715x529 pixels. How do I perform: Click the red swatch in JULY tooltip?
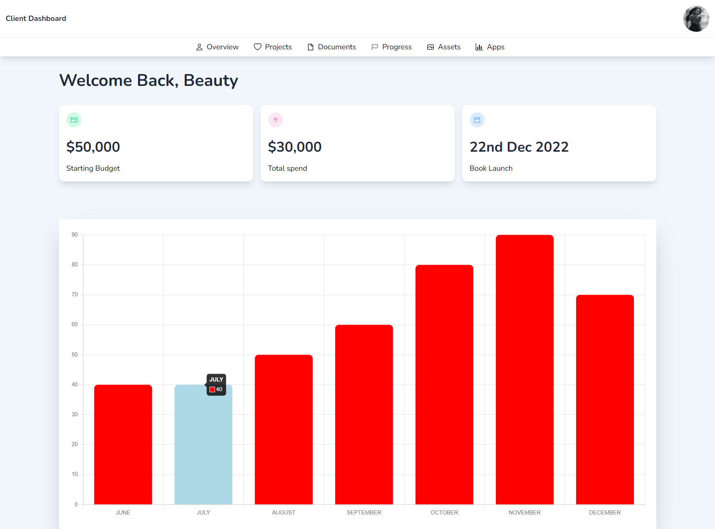click(212, 390)
